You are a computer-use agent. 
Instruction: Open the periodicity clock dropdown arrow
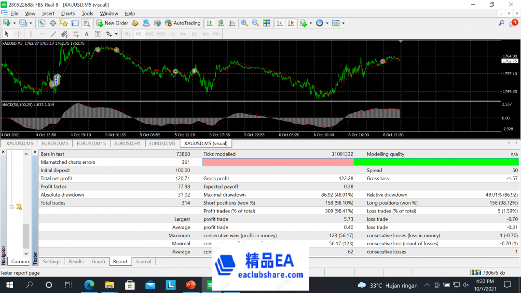pyautogui.click(x=327, y=23)
